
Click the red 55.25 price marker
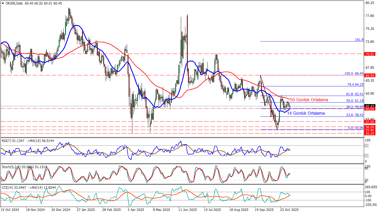(x=370, y=133)
